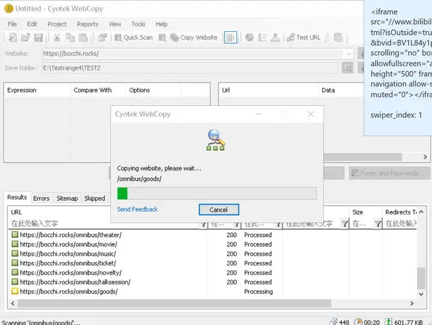Select the omnibus/theater/ result row
432x325 pixels.
pyautogui.click(x=212, y=235)
